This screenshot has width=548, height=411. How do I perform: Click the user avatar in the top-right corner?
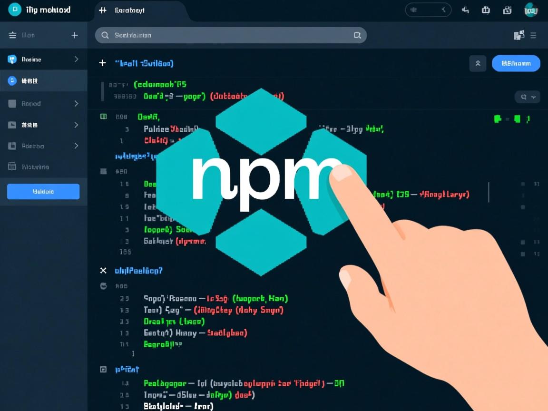pos(531,10)
